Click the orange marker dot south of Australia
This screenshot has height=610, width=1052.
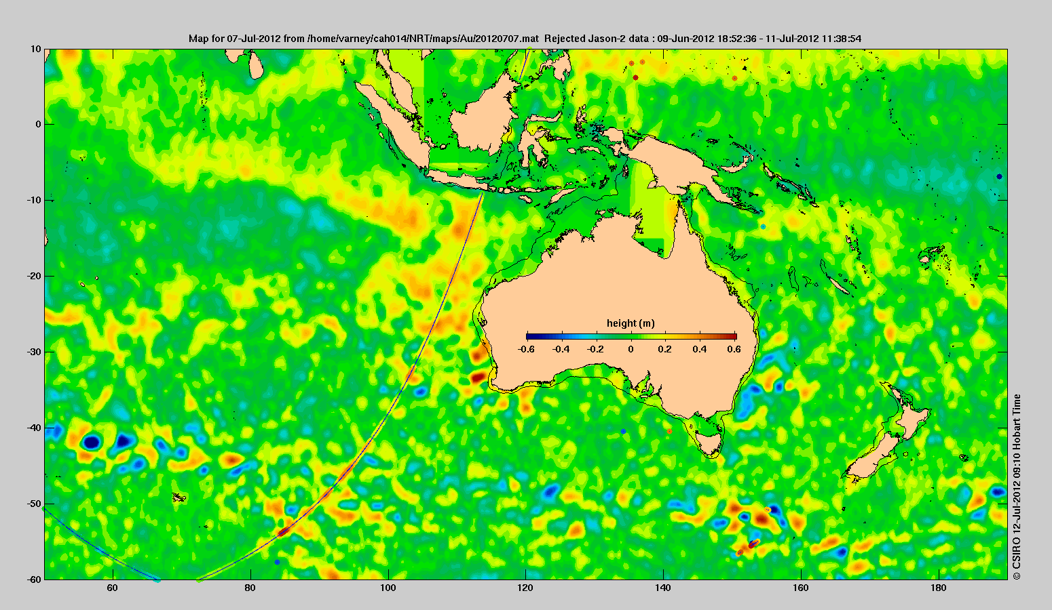[669, 431]
